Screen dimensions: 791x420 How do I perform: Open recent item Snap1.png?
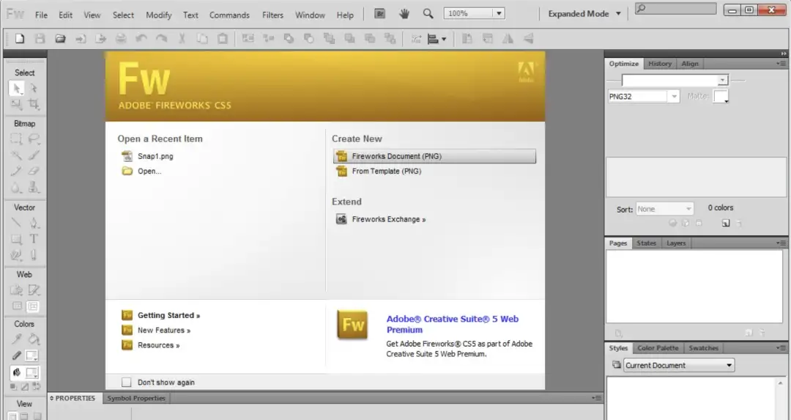tap(155, 156)
